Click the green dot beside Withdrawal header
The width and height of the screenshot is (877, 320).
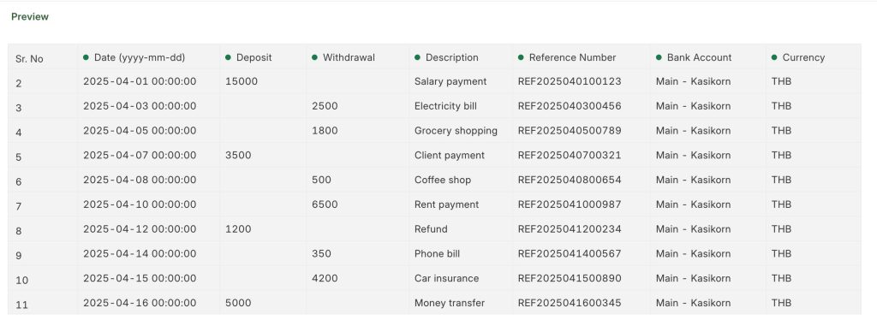click(314, 57)
